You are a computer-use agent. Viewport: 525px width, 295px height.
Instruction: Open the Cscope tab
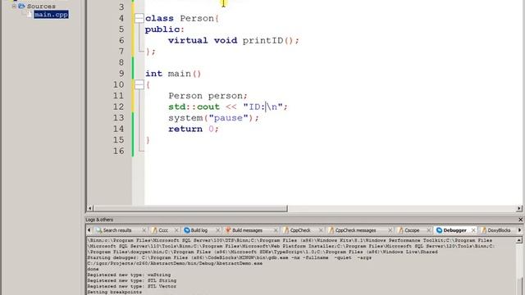point(412,230)
